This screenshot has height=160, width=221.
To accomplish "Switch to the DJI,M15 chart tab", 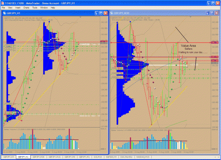I will point(98,157).
